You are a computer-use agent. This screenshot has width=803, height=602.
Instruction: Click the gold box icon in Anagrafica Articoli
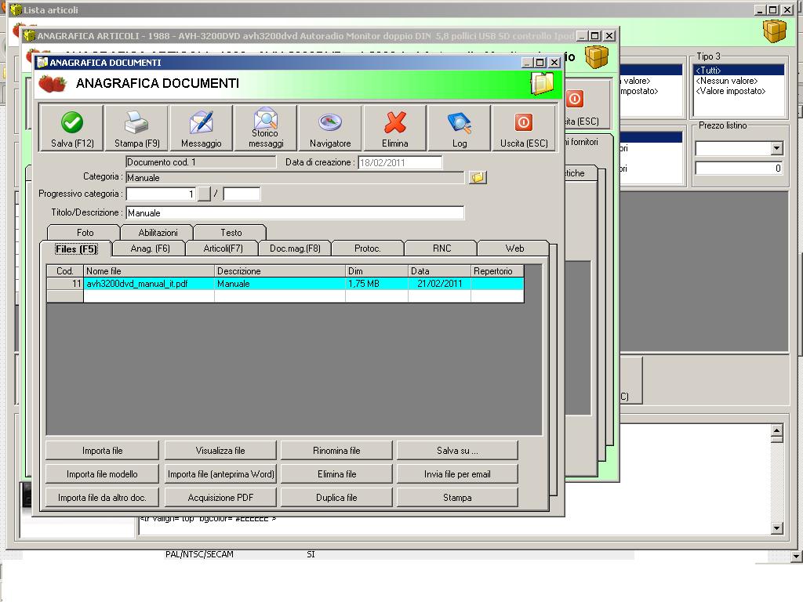click(597, 56)
